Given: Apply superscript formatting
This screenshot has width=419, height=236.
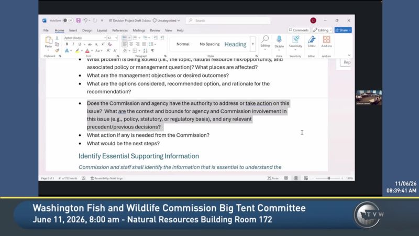Looking at the screenshot, I should 103,44.
